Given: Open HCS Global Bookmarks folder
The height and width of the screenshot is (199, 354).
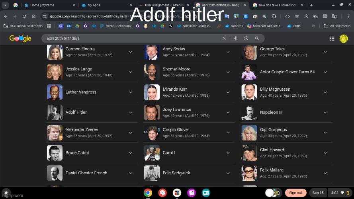Looking at the screenshot, I should [23, 26].
